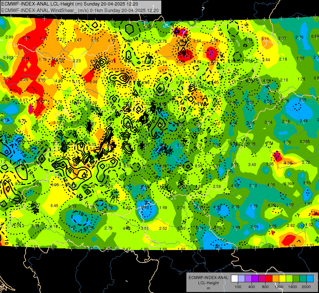Click the 6.07 shear value
Image resolution: width=319 pixels, height=293 pixels.
(23, 100)
